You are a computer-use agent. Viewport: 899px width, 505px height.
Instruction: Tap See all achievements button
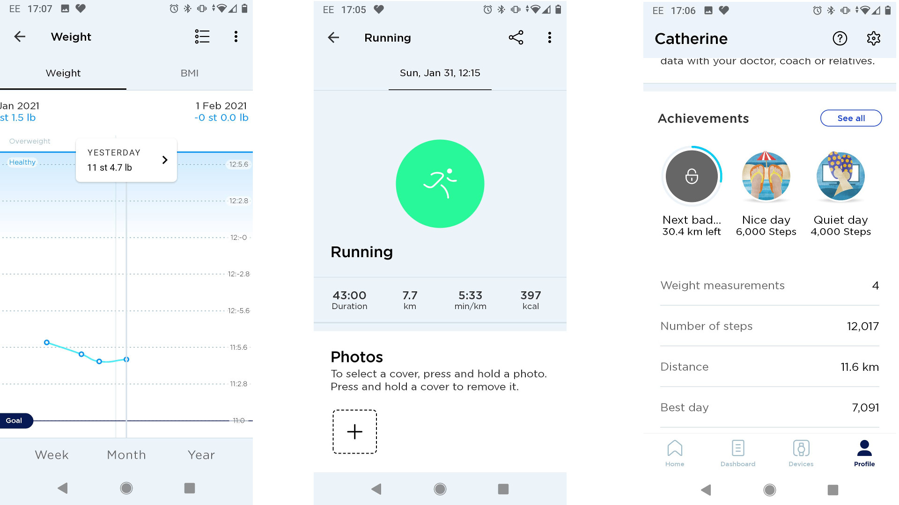(x=851, y=118)
